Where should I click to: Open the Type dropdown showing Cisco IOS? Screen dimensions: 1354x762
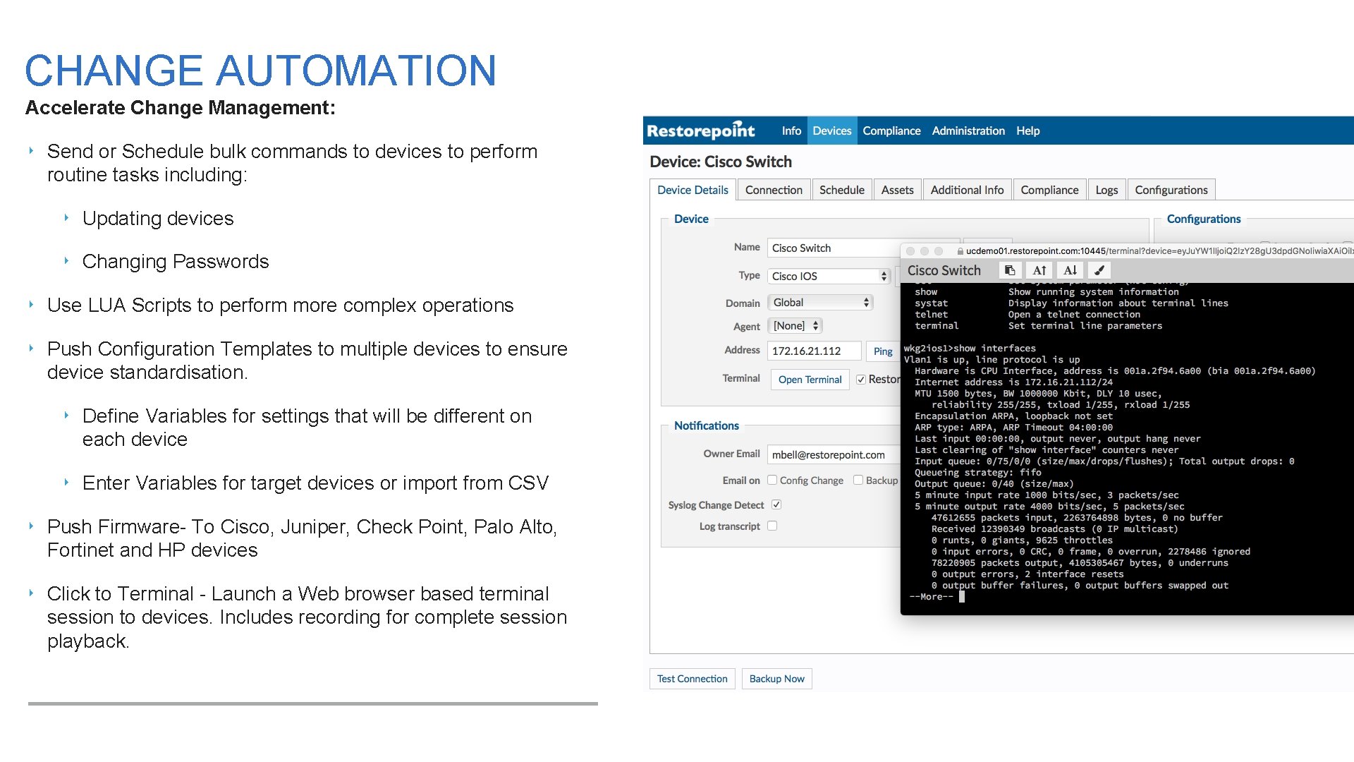pyautogui.click(x=829, y=277)
